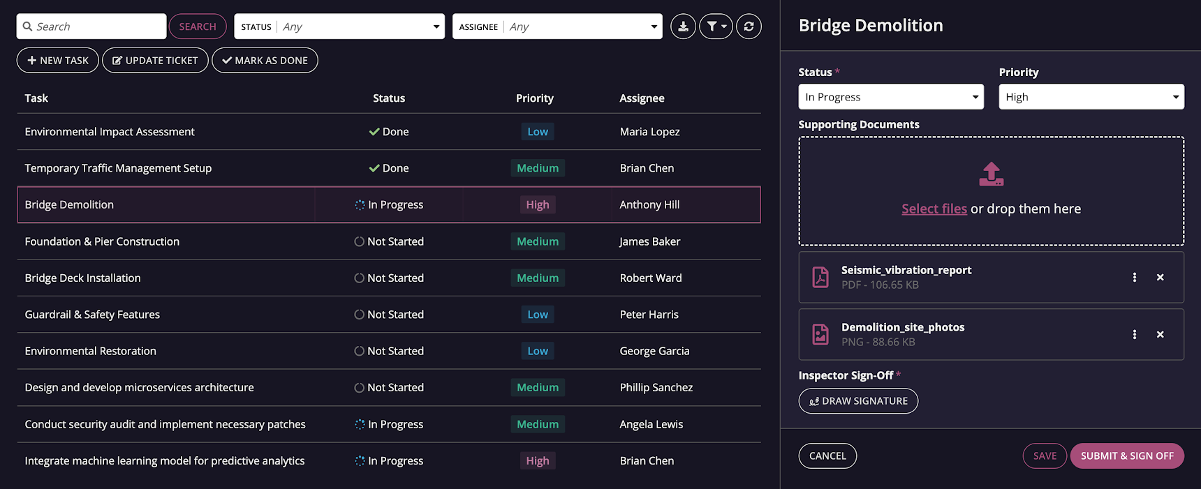Click the upload icon in drop zone

[x=991, y=174]
